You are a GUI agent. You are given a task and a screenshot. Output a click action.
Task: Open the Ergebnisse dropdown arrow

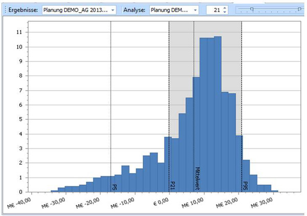tap(113, 10)
